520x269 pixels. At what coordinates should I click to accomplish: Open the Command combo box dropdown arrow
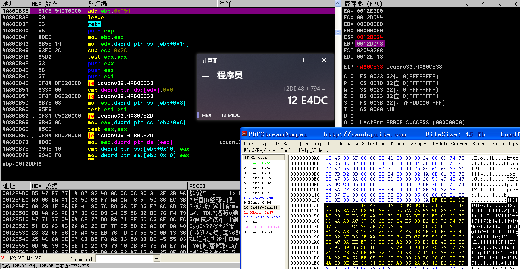pyautogui.click(x=156, y=259)
